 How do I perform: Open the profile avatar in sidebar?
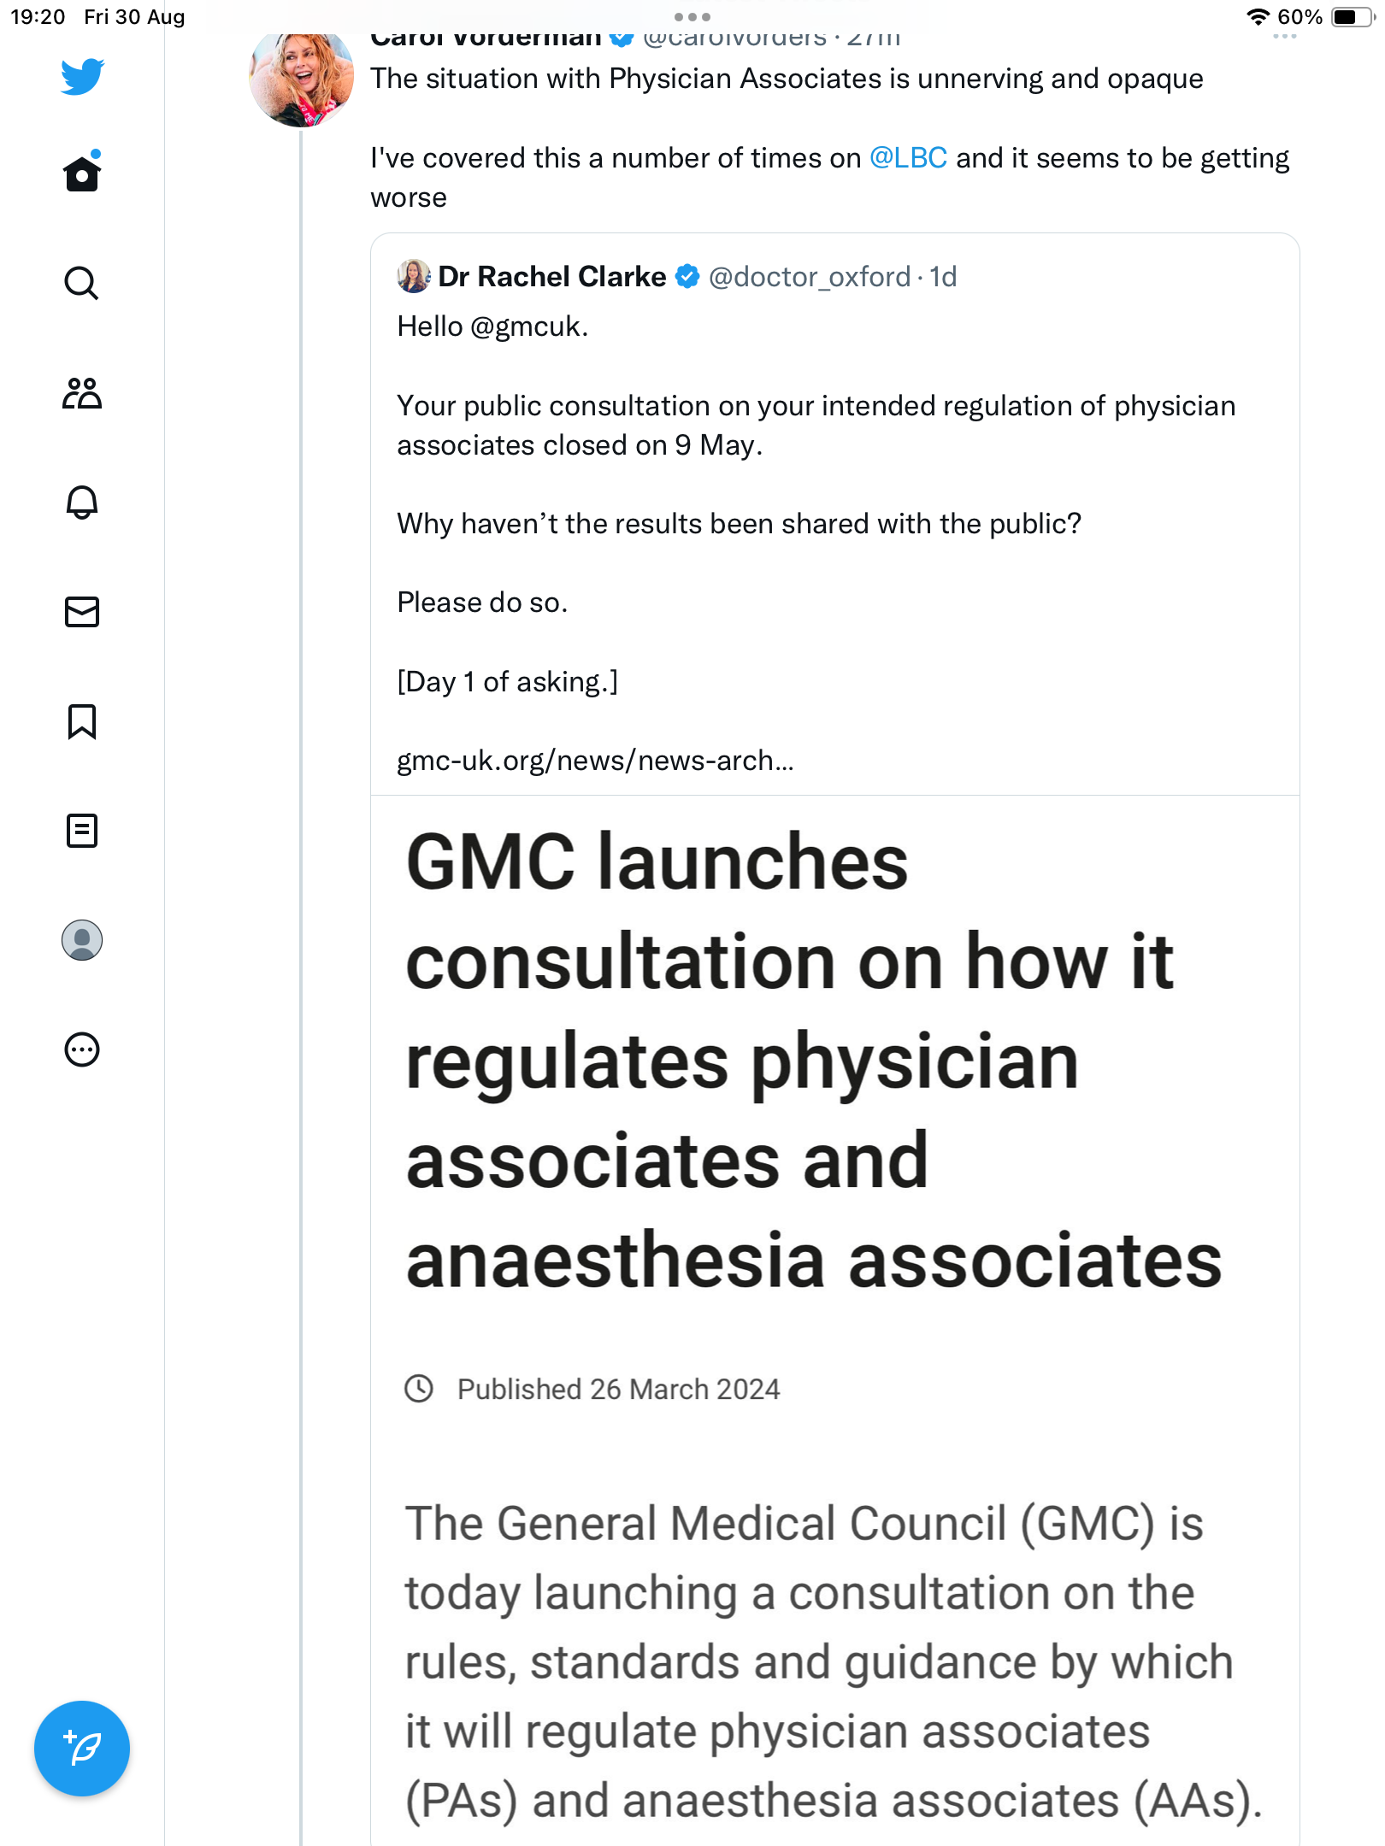coord(82,940)
